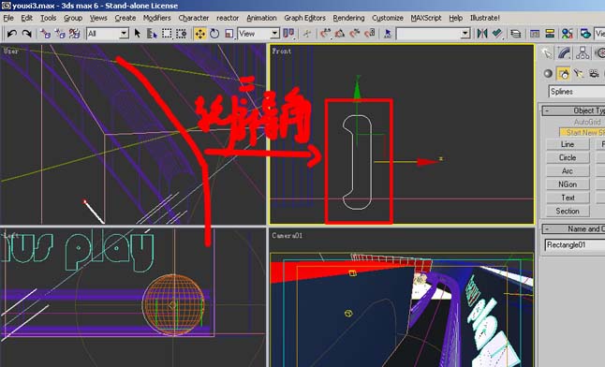Open the Tools menu
This screenshot has width=605, height=367.
(x=48, y=18)
